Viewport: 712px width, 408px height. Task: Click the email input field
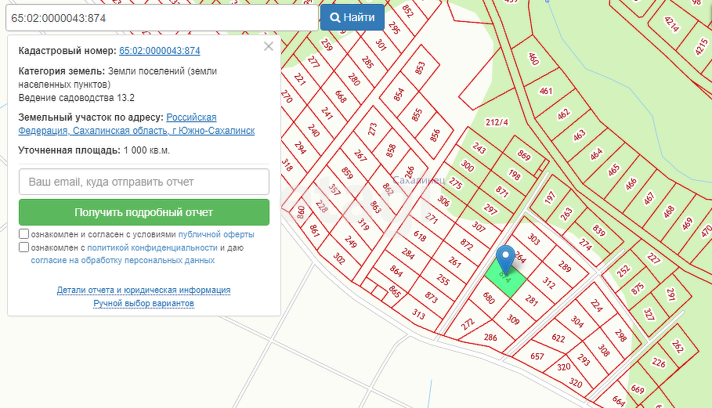[144, 182]
